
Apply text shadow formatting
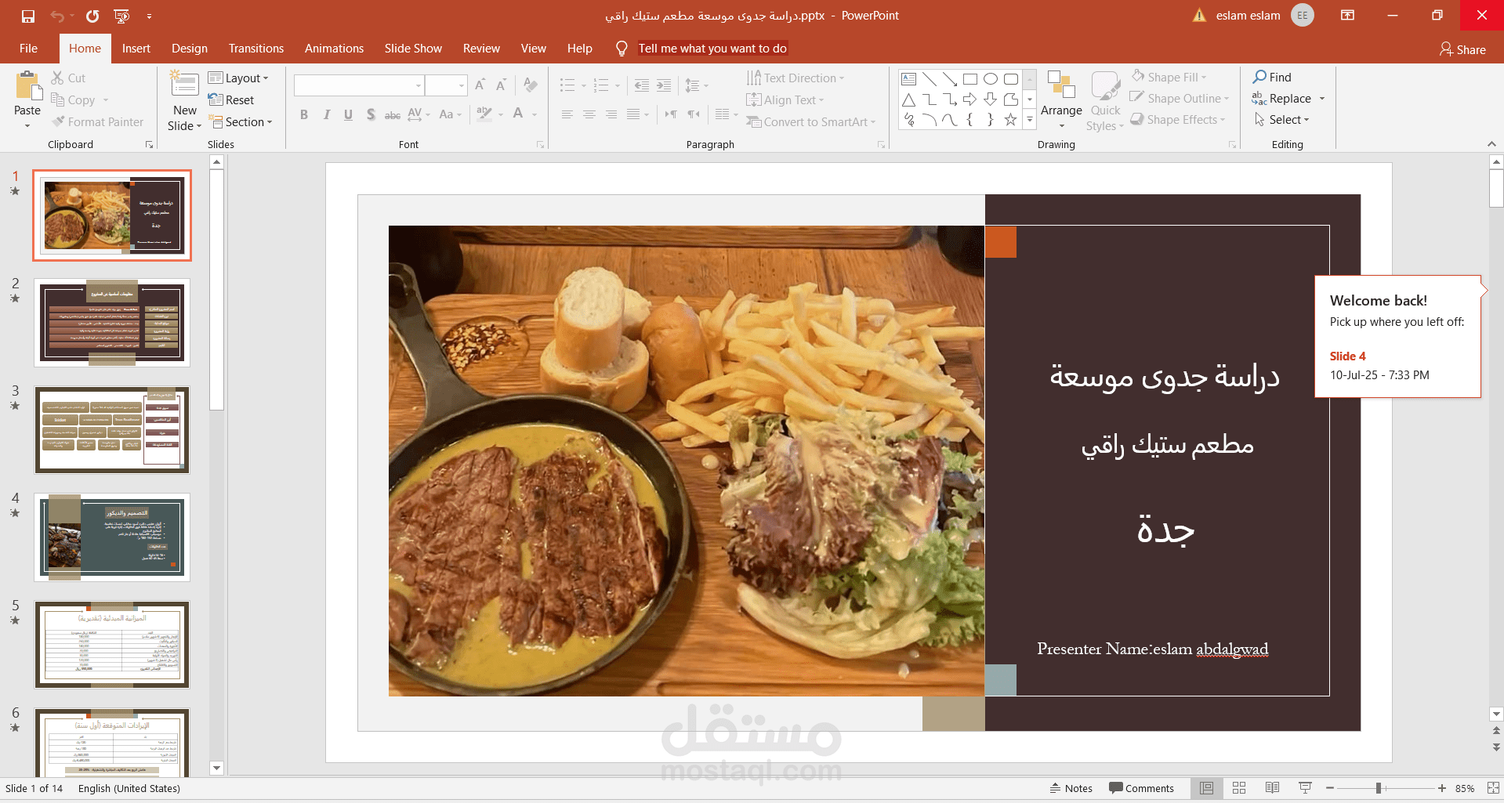pos(370,114)
